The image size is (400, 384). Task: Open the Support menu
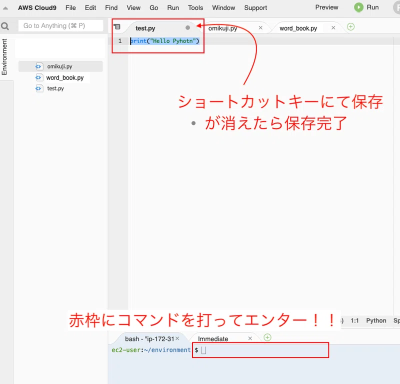pyautogui.click(x=255, y=8)
